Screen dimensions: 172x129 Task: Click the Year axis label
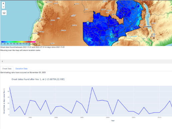113,120
